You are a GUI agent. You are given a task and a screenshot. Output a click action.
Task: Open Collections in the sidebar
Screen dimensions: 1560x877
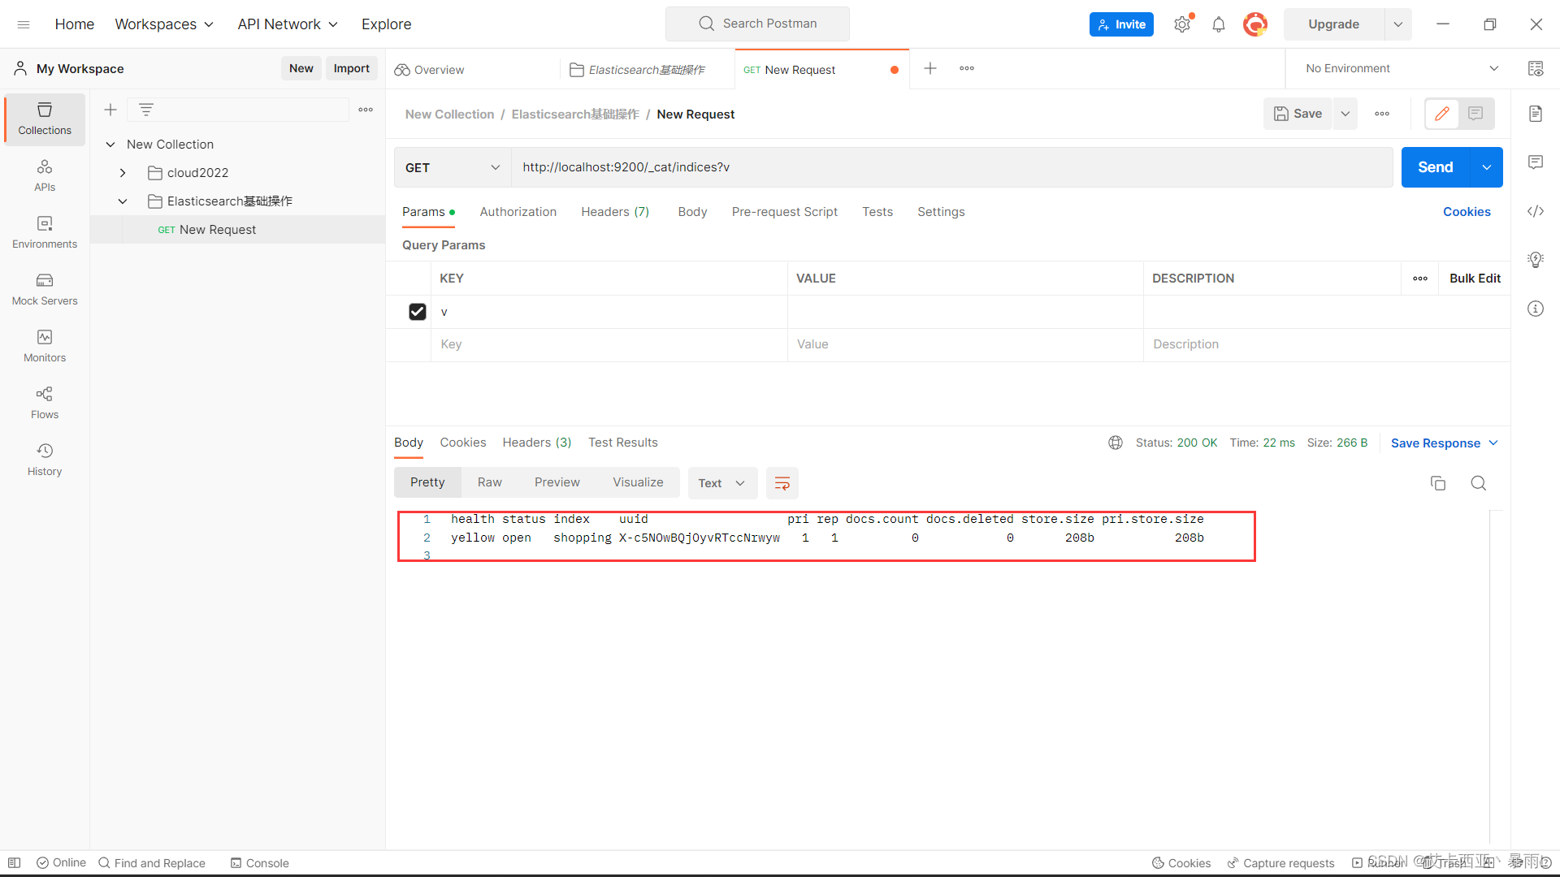coord(45,119)
